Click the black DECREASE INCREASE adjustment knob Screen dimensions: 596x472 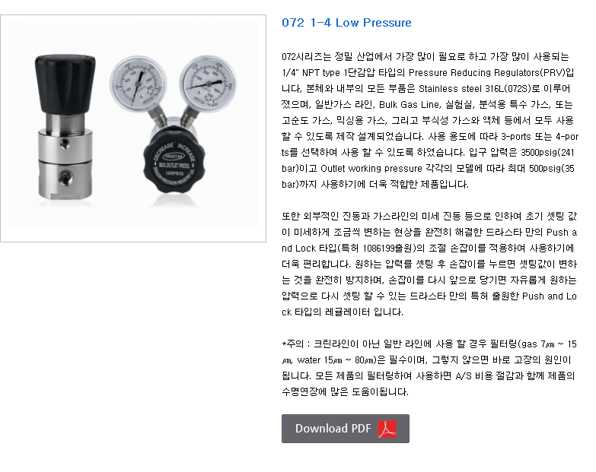click(174, 160)
